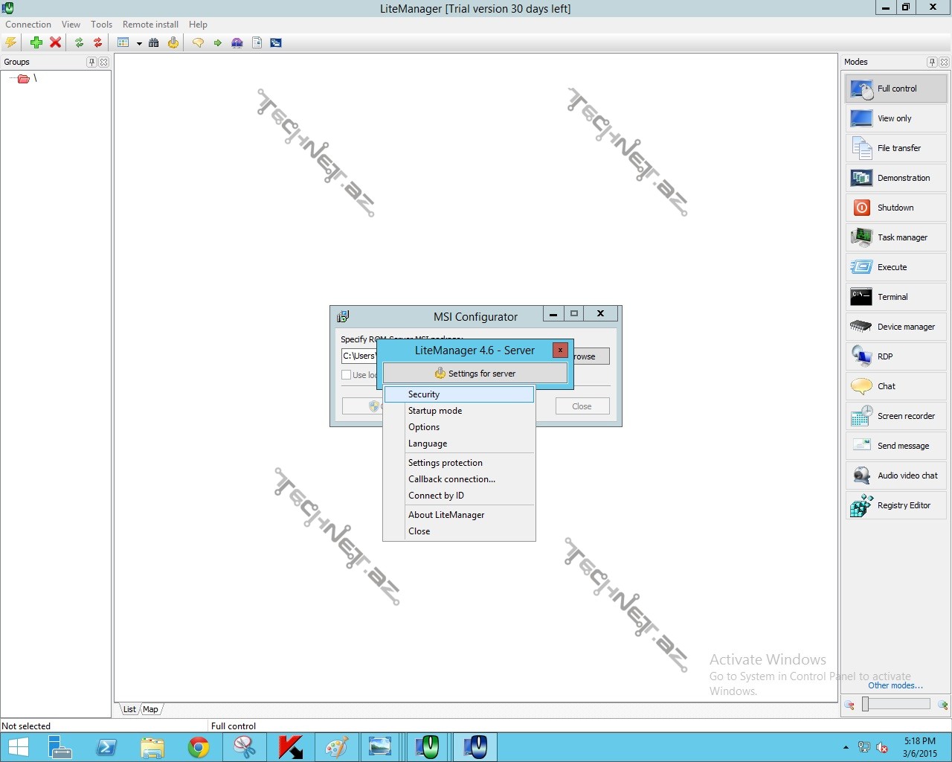952x762 pixels.
Task: Click the binoculars search icon in toolbar
Action: [154, 42]
